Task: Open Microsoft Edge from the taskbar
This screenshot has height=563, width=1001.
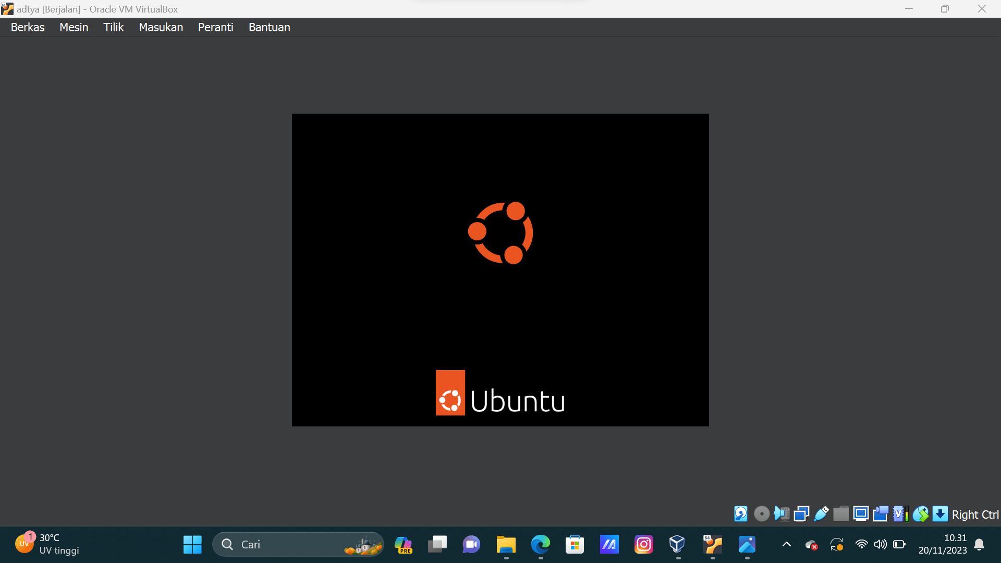Action: coord(540,544)
